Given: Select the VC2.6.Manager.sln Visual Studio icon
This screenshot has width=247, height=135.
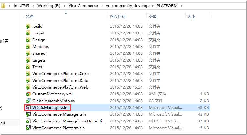Looking at the screenshot, I should 28,108.
